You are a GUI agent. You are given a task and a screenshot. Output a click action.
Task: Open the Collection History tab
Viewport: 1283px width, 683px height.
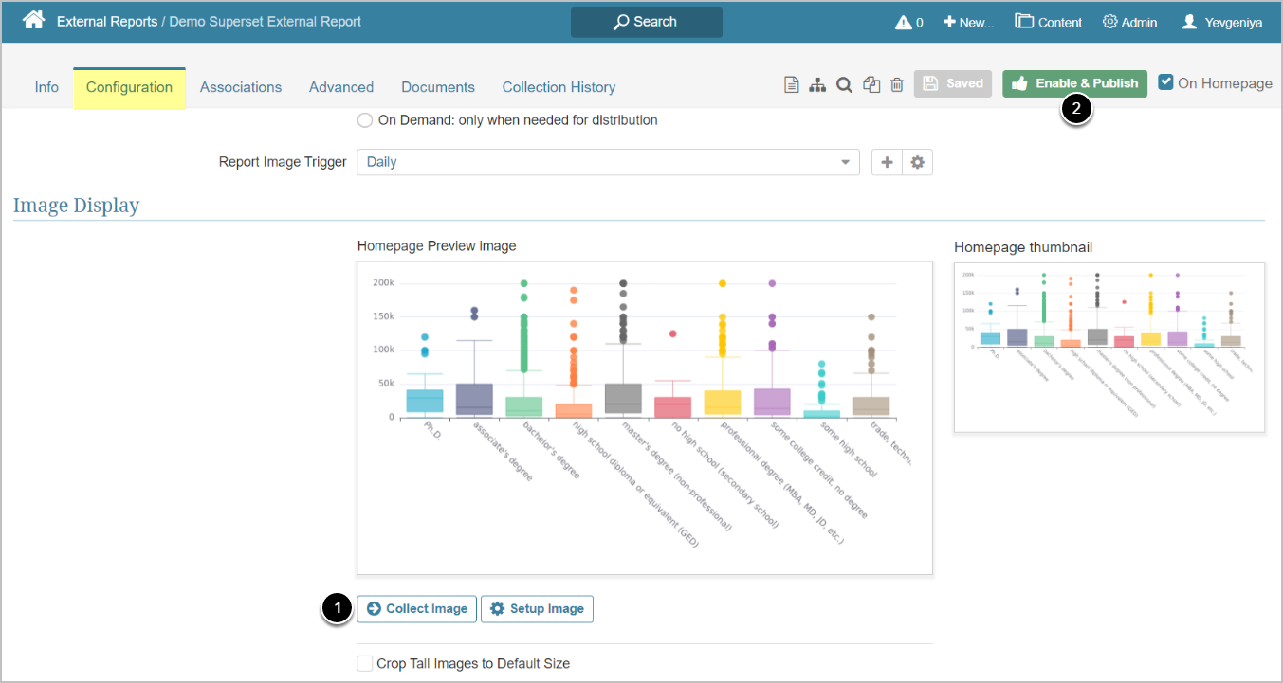click(x=559, y=87)
